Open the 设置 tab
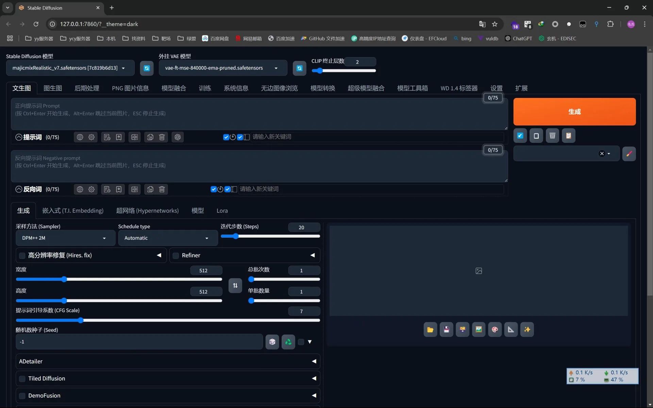This screenshot has width=653, height=408. (x=497, y=88)
